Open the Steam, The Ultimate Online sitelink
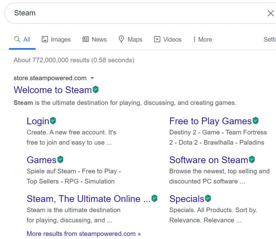 tap(89, 199)
